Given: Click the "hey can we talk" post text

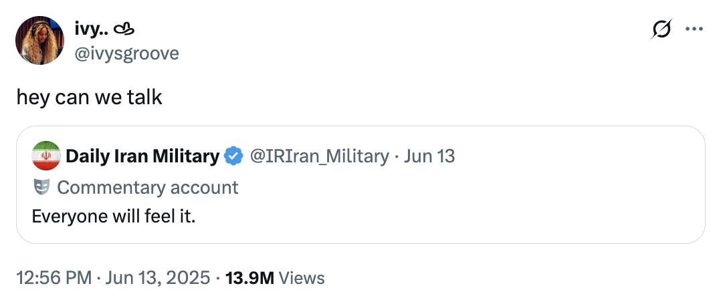Looking at the screenshot, I should coord(90,97).
